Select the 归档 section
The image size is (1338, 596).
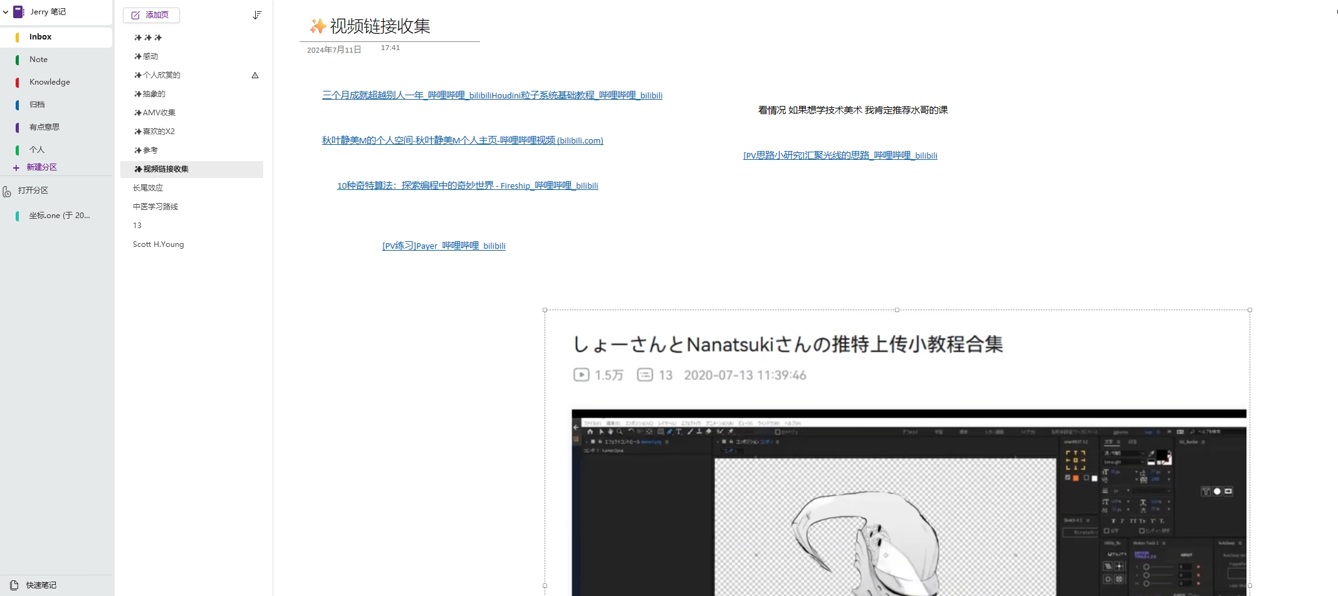coord(37,105)
